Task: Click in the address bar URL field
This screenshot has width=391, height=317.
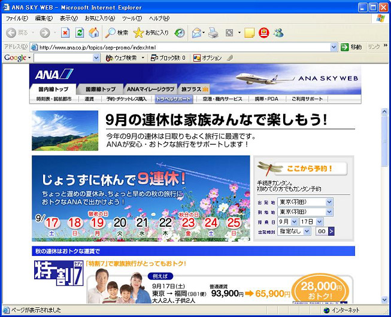Action: tap(184, 47)
